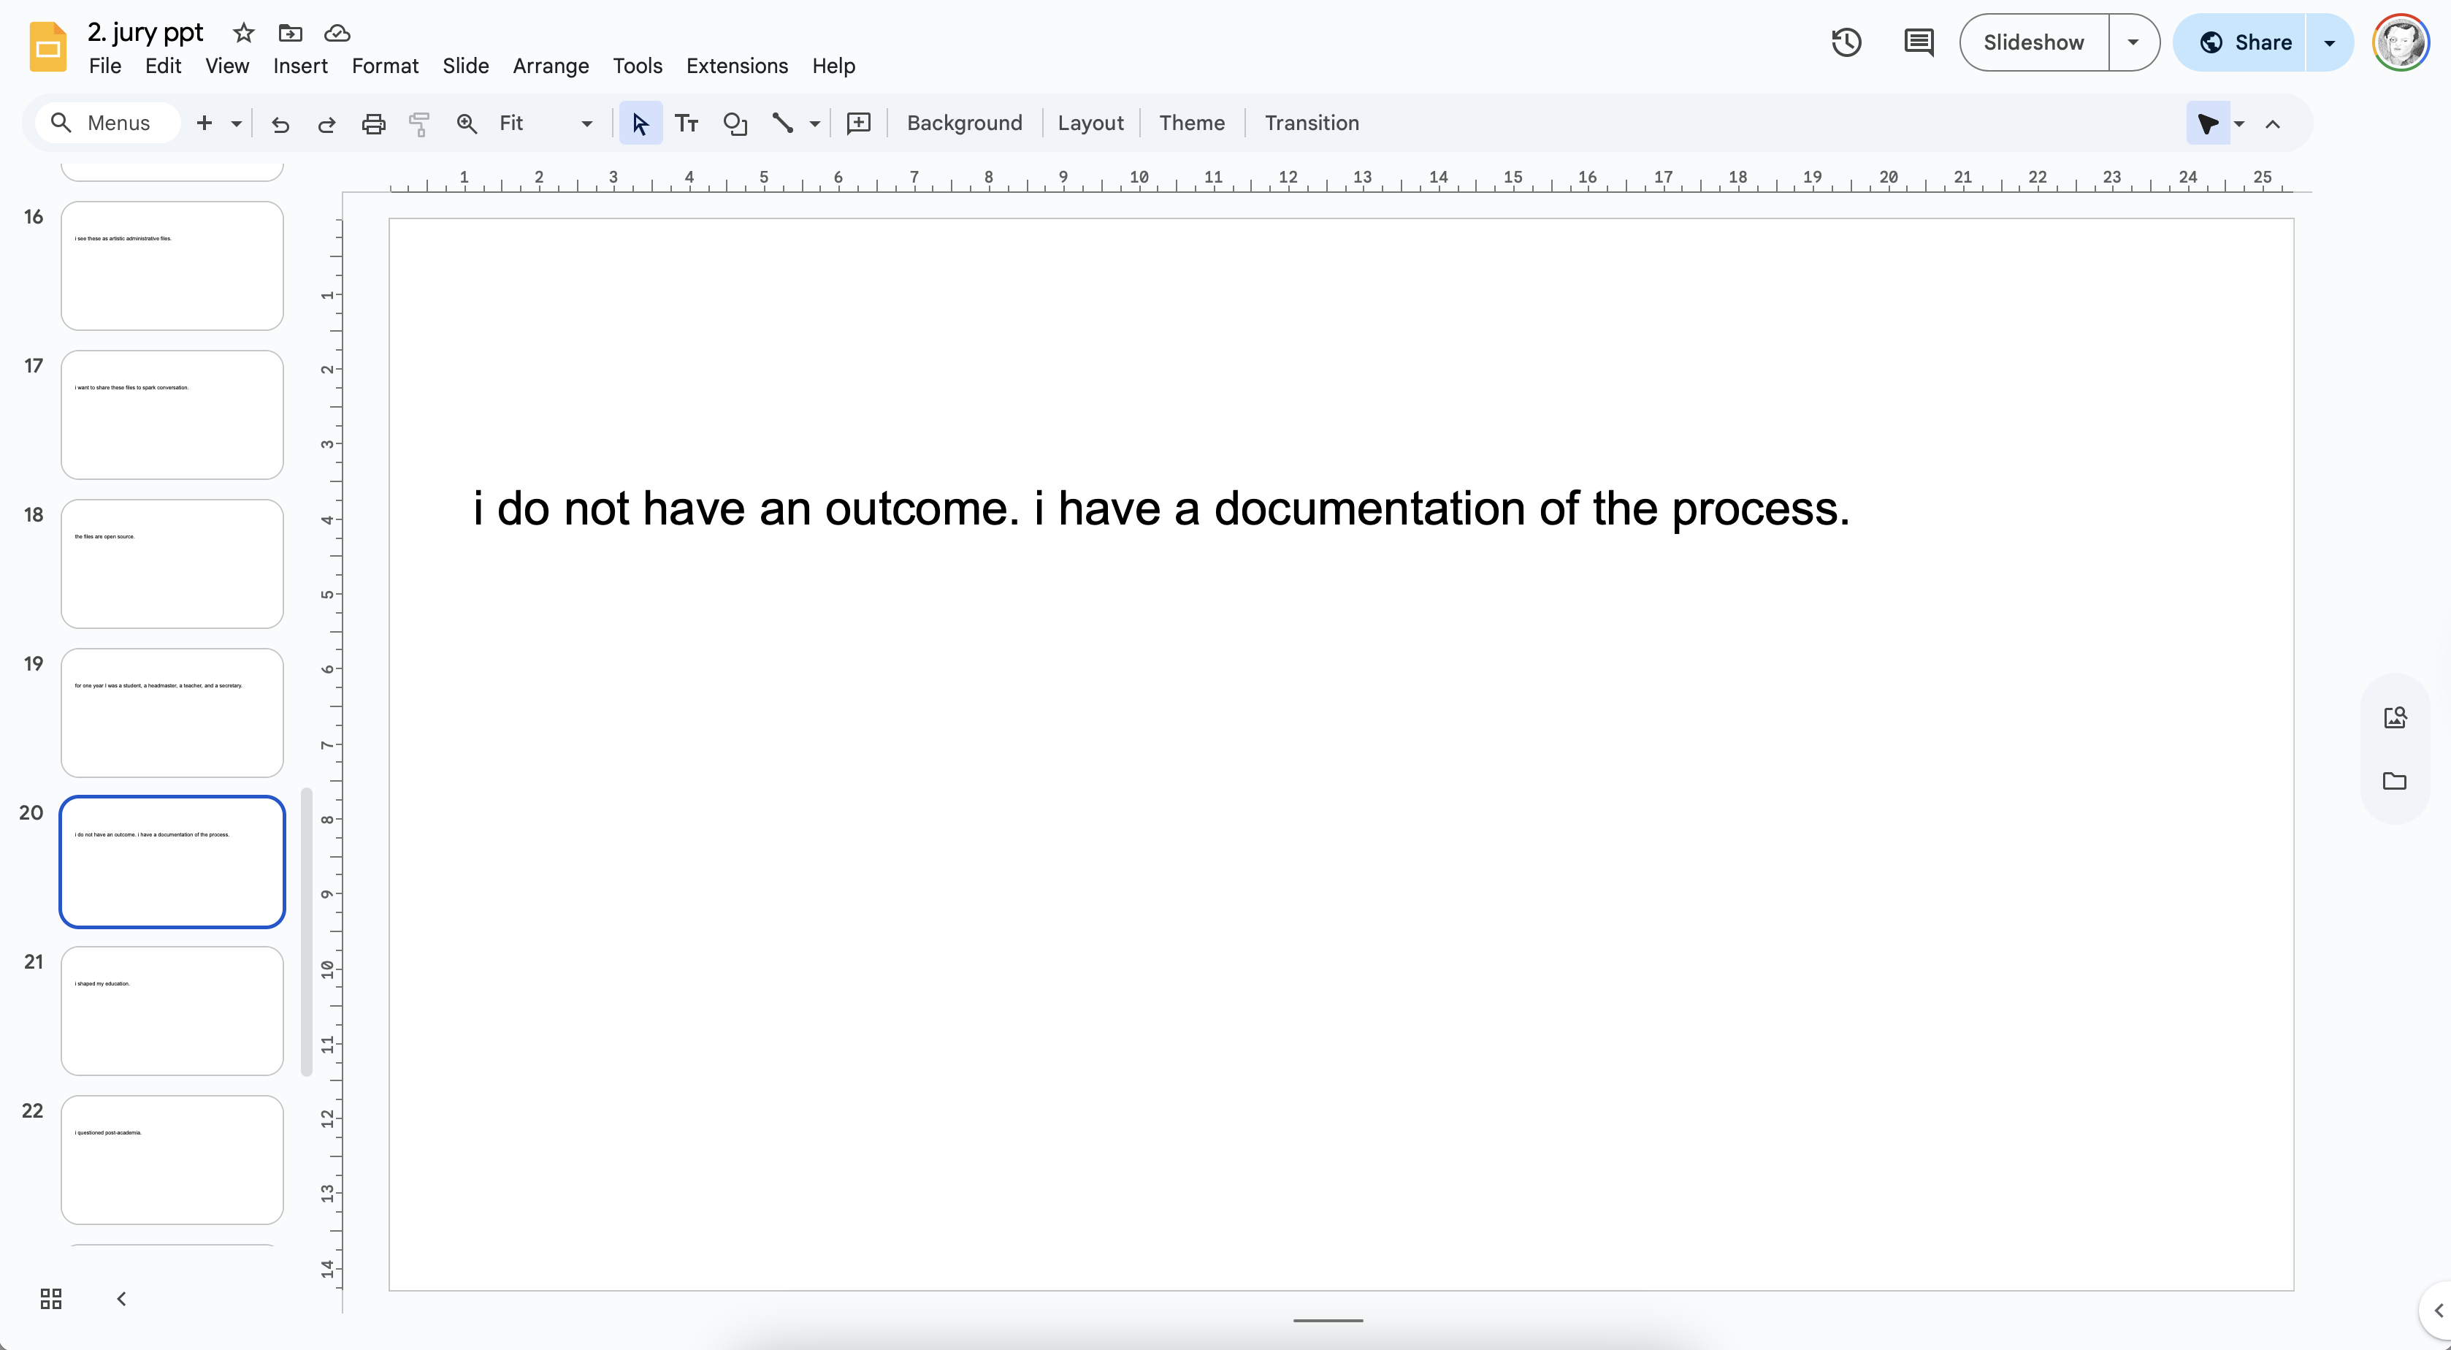Expand the Slideshow options arrow
This screenshot has height=1350, width=2451.
2133,43
